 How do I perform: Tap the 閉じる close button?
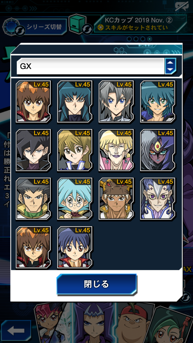click(x=96, y=284)
